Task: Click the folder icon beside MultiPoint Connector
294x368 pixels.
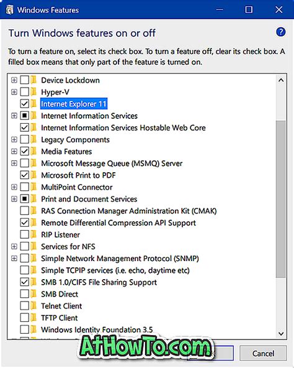Action: click(x=34, y=187)
